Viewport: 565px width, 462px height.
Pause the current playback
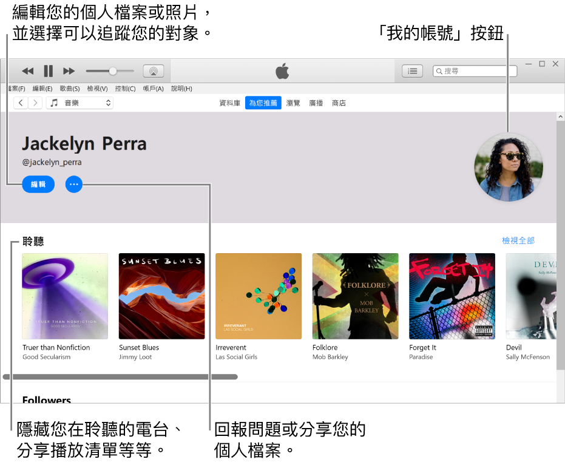49,71
